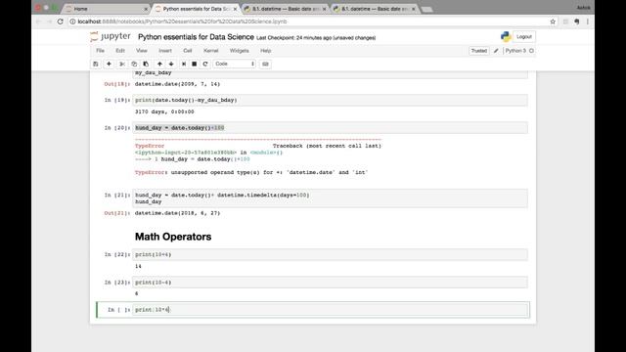Switch to the Home browser tab
The image size is (626, 352).
coord(106,9)
